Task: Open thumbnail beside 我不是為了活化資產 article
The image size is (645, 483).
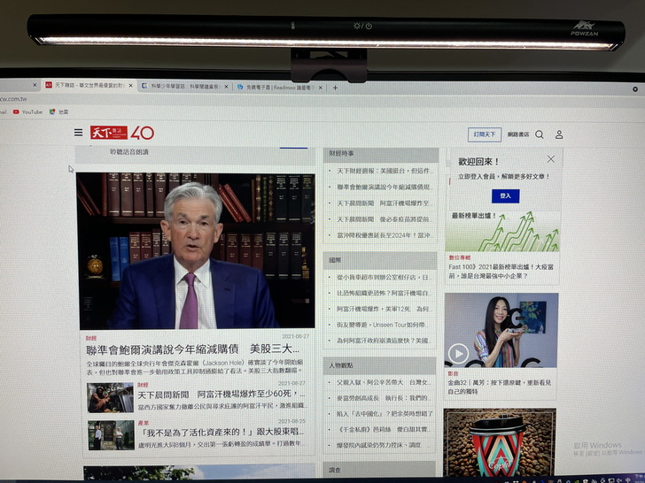Action: coord(111,435)
